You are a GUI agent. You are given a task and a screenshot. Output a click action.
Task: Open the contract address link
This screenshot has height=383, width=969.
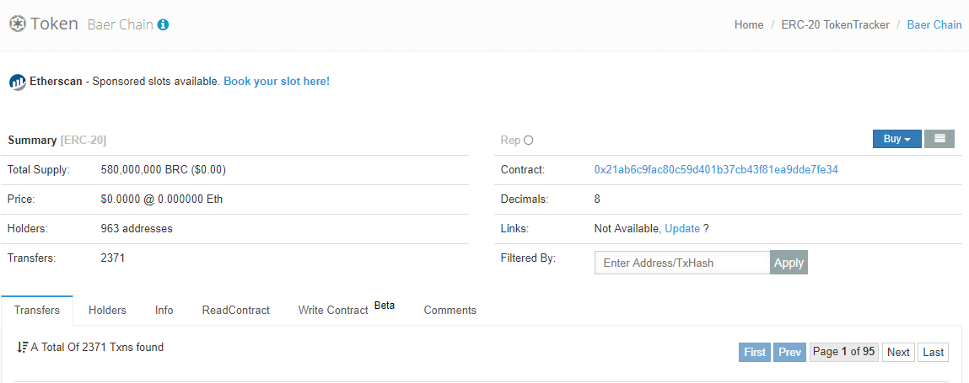(716, 169)
